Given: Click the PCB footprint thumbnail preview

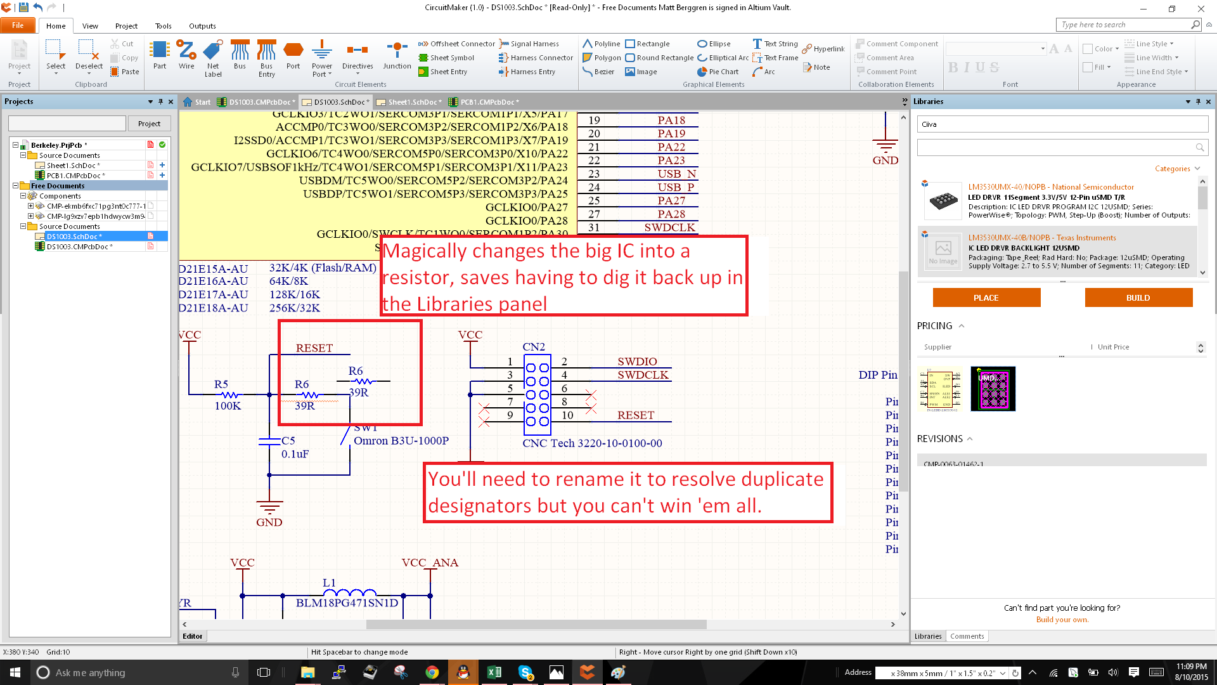Looking at the screenshot, I should pyautogui.click(x=993, y=389).
